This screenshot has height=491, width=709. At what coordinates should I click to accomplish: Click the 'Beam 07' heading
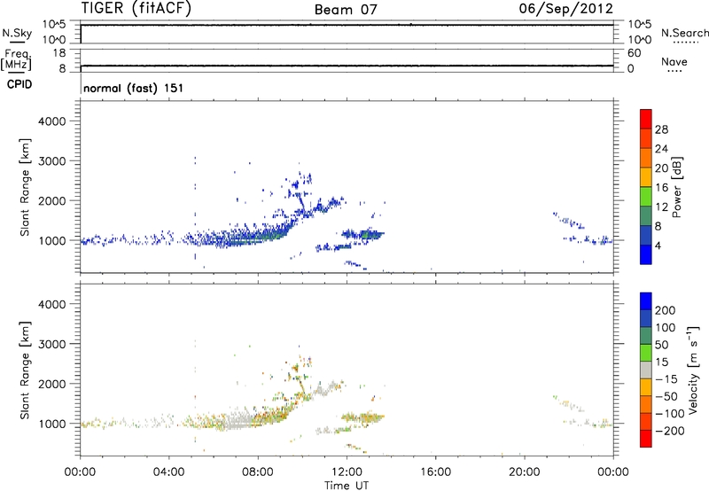click(346, 10)
